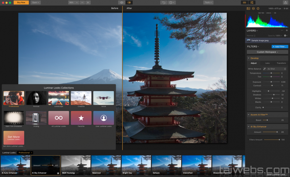290x177 pixels.
Task: Click the zoom out minus button
Action: (x=83, y=3)
